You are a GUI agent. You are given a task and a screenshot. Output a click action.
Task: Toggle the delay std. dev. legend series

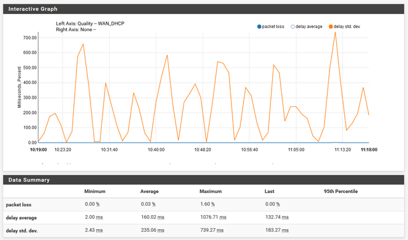[344, 27]
